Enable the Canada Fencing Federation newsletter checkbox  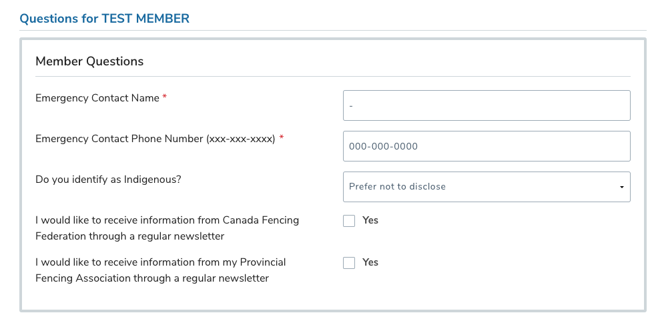point(349,221)
